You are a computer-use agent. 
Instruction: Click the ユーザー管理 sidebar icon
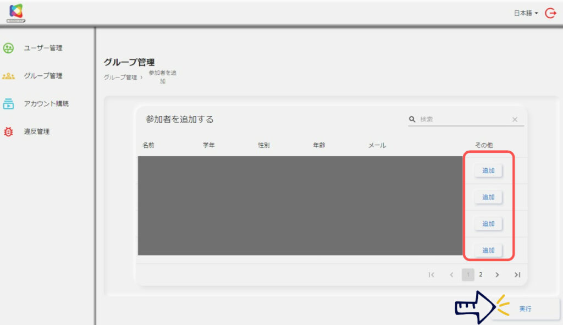(8, 48)
